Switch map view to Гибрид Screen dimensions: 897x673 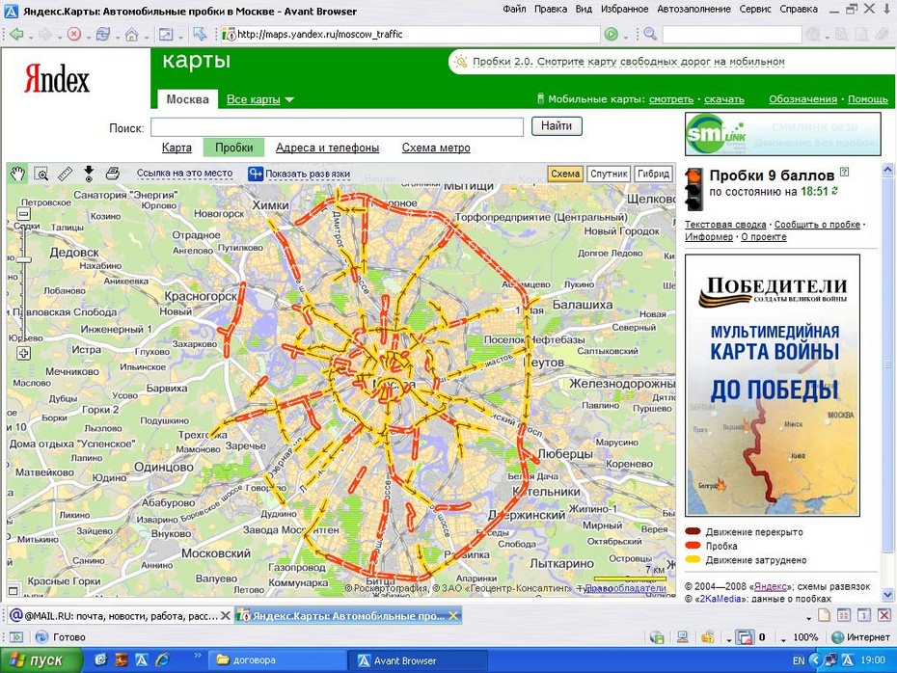(x=653, y=174)
